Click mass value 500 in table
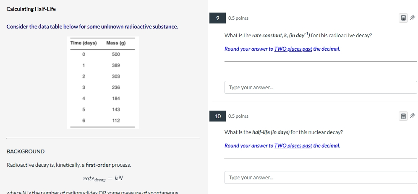Viewport: 418px width, 194px height. (x=116, y=54)
